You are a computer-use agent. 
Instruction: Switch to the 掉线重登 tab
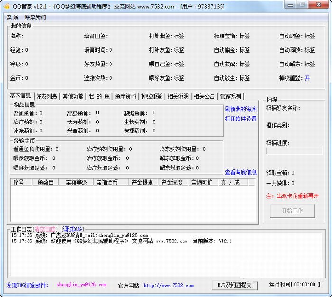click(x=152, y=97)
